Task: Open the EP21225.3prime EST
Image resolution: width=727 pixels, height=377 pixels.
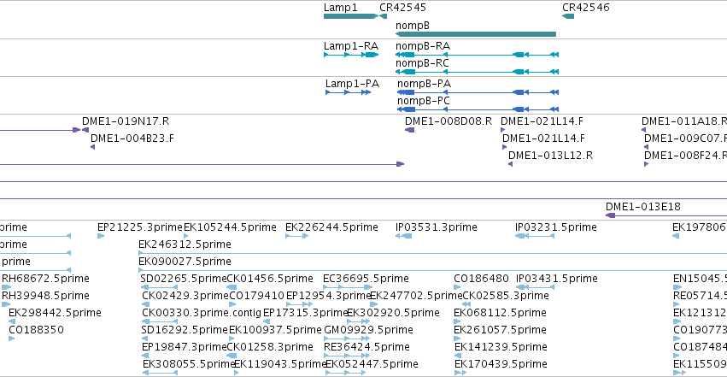Action: (101, 236)
